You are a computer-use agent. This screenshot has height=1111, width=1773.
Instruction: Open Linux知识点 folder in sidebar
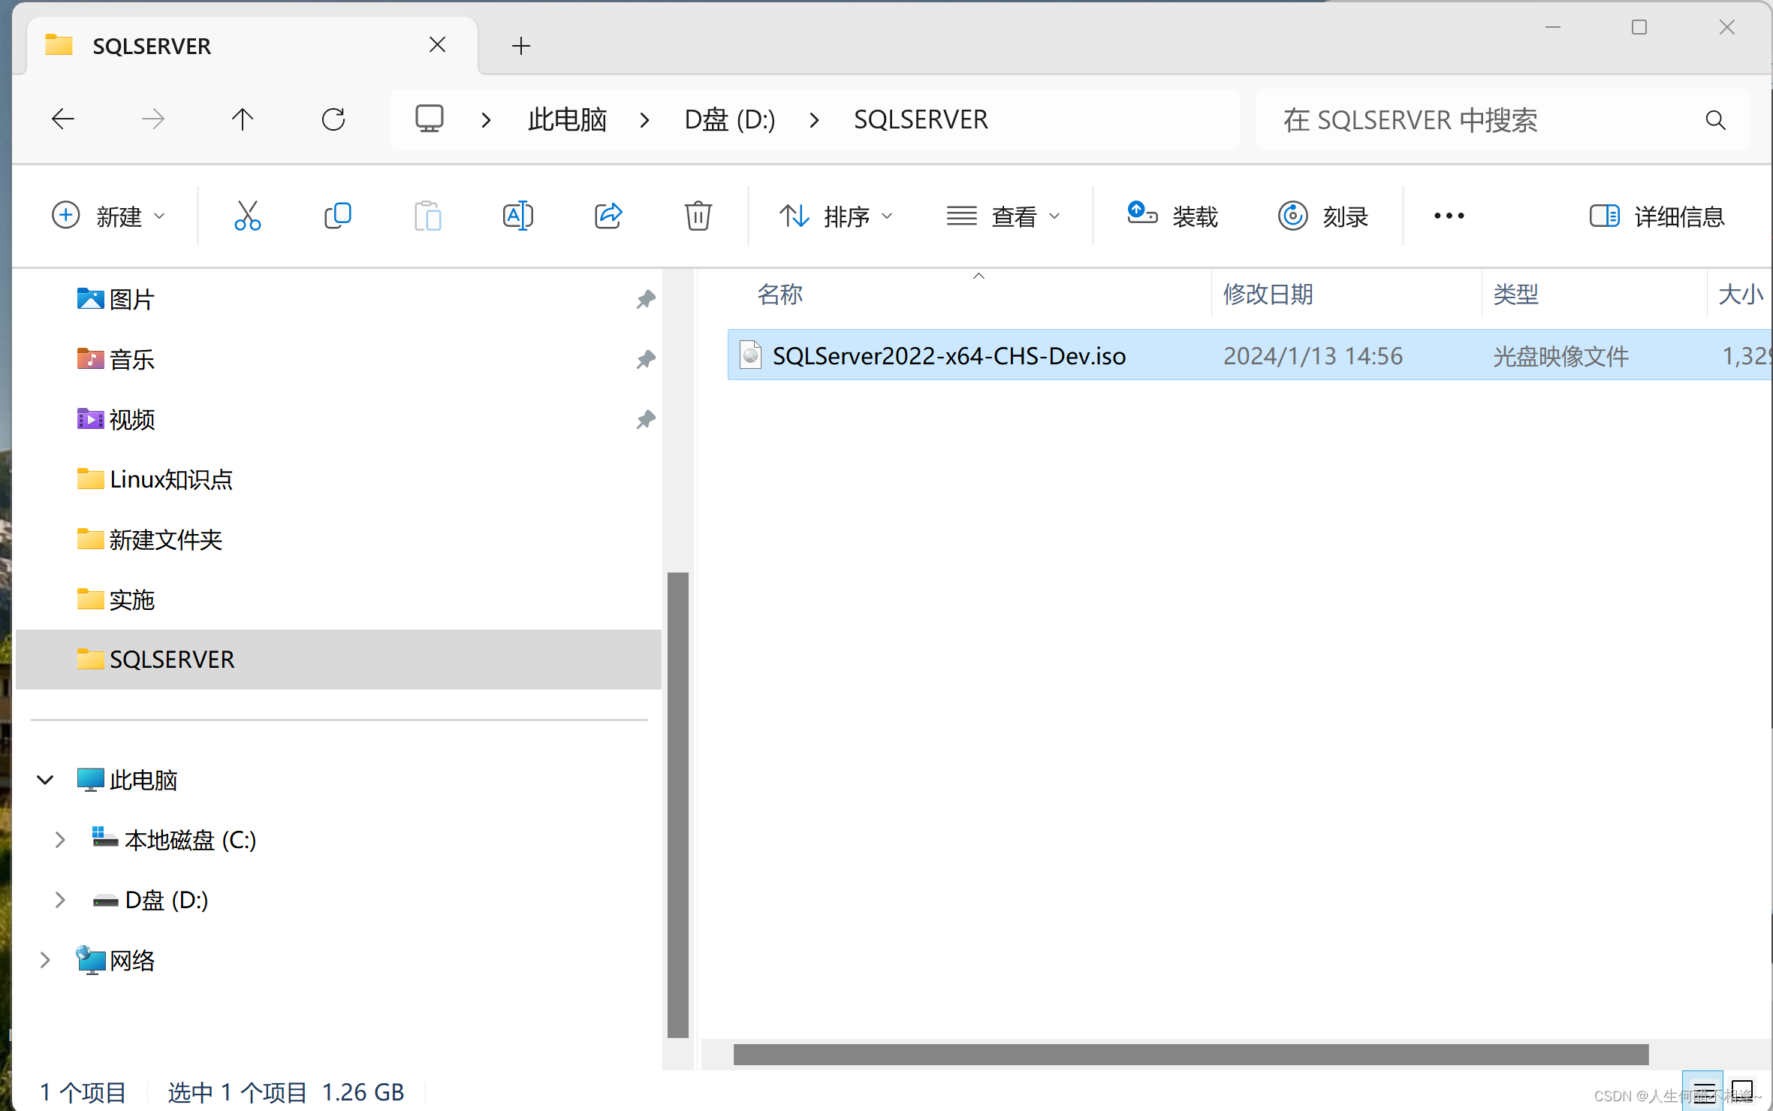click(155, 479)
